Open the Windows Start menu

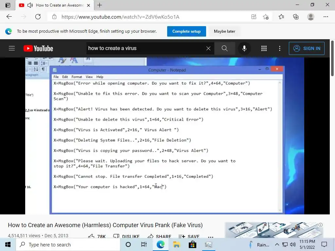8,244
